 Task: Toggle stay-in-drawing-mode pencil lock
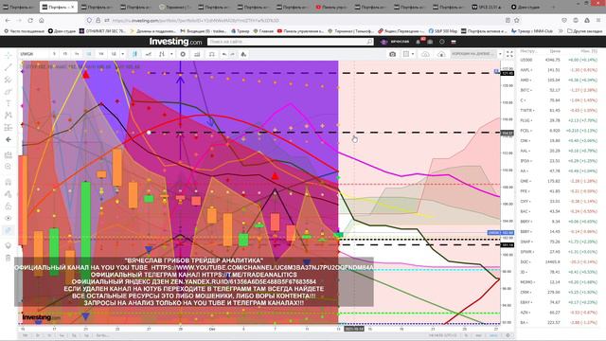click(9, 194)
